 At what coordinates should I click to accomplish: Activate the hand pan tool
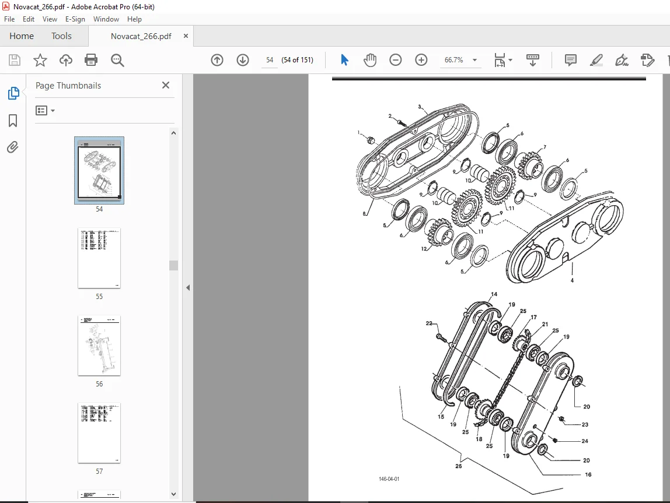(x=370, y=60)
